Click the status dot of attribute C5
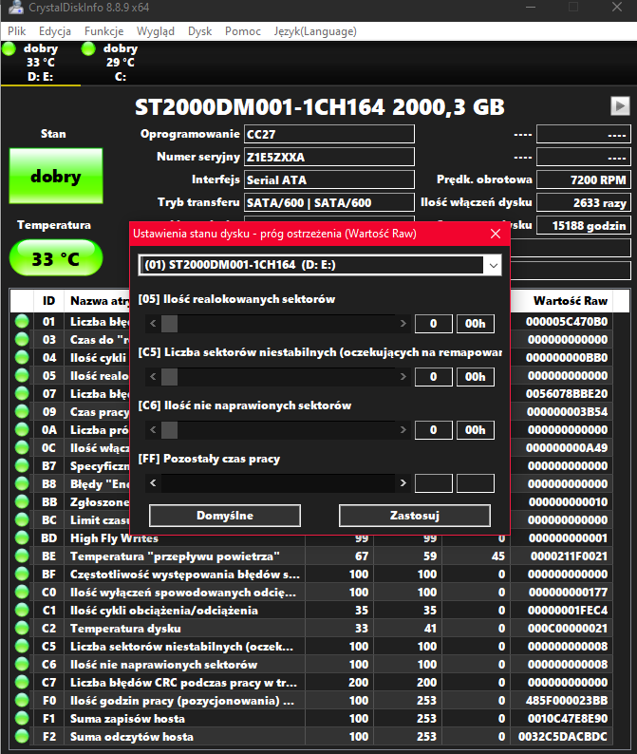 22,646
